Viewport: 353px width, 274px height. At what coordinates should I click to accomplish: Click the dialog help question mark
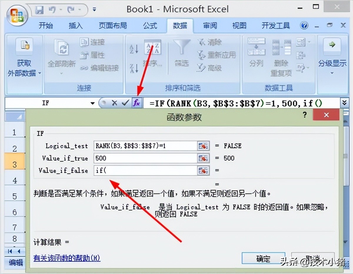click(x=305, y=115)
